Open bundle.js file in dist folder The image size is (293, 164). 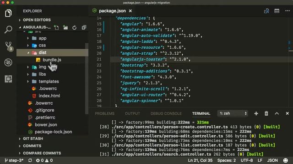coord(52,60)
